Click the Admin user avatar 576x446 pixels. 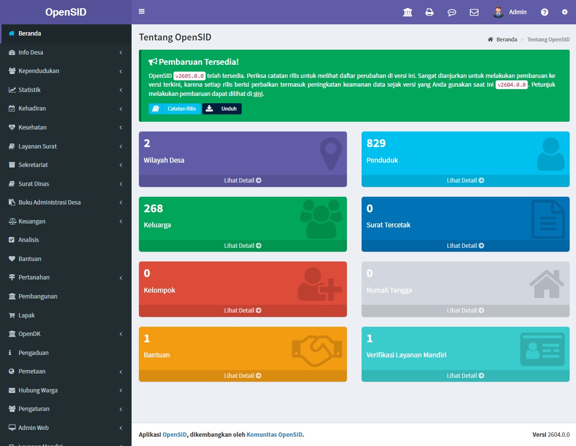click(498, 12)
